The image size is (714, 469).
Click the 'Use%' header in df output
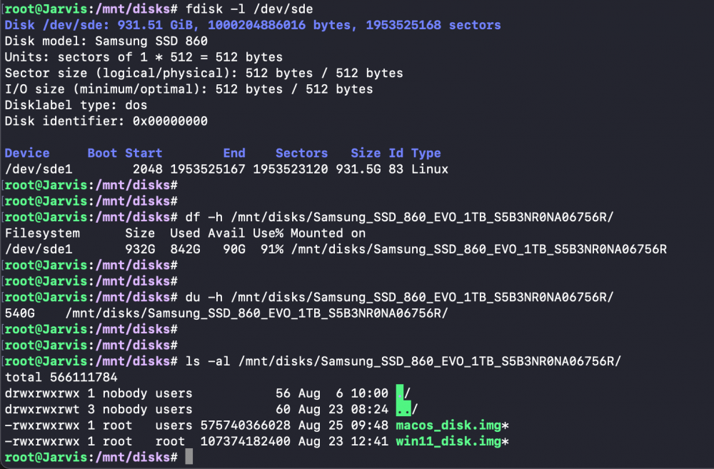coord(268,233)
